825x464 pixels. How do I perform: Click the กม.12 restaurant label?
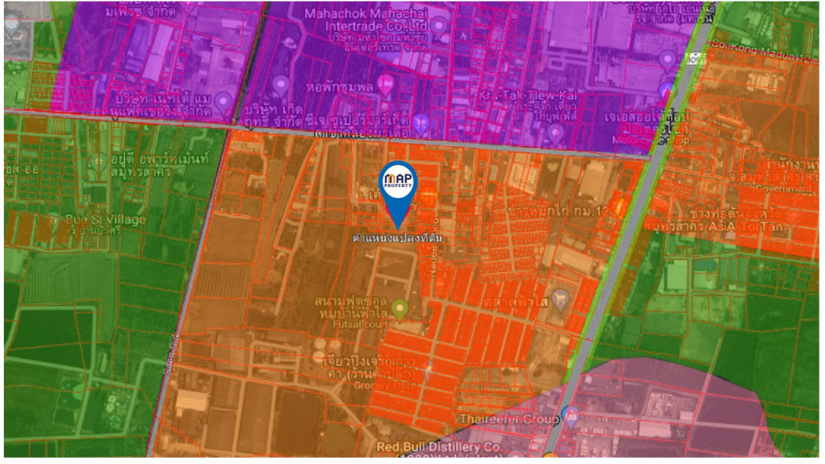(x=559, y=211)
